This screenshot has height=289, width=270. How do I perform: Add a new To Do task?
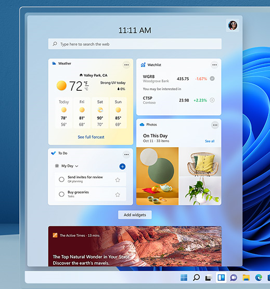(122, 166)
